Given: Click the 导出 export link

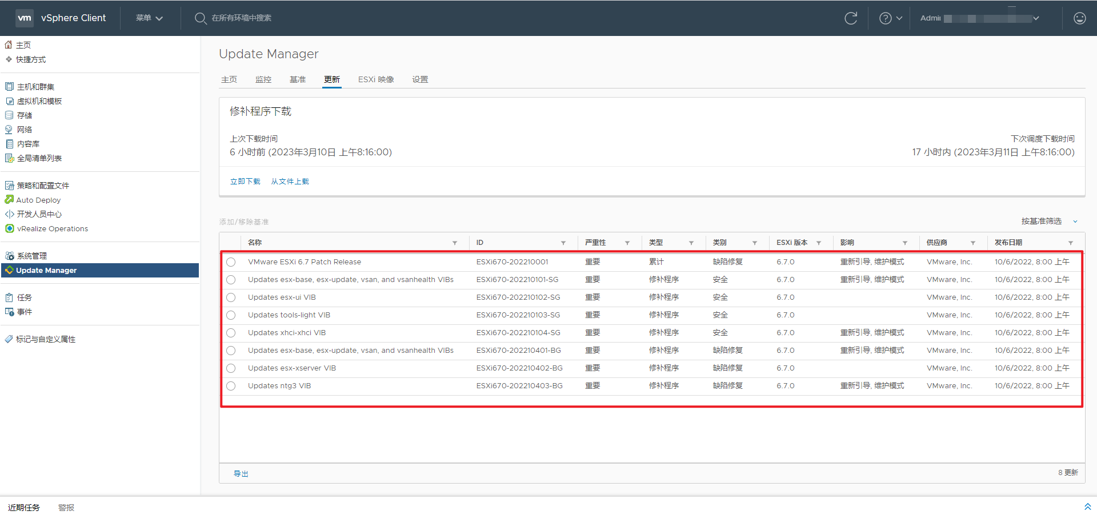Looking at the screenshot, I should point(241,474).
